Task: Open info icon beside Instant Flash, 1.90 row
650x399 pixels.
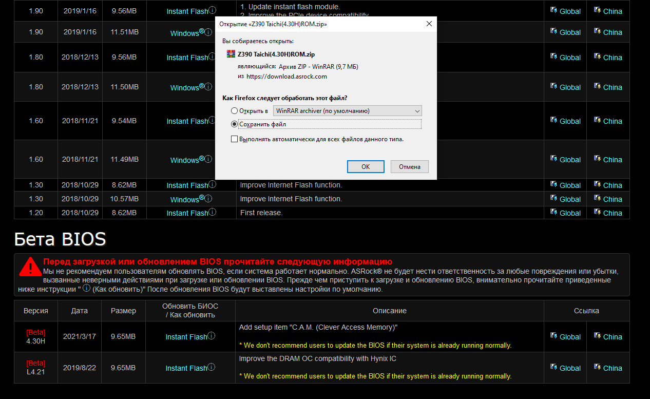Action: pyautogui.click(x=213, y=10)
